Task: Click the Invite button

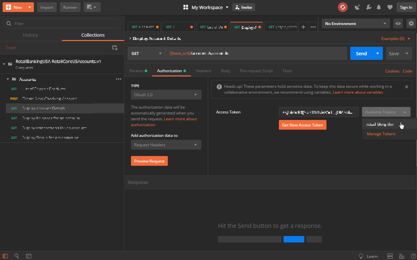Action: click(244, 7)
